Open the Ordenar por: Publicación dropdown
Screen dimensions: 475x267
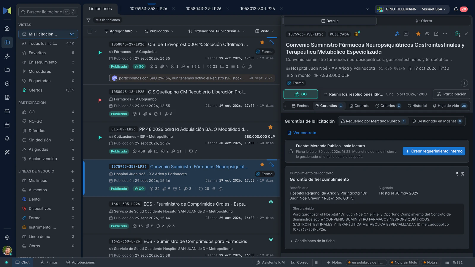(x=217, y=31)
